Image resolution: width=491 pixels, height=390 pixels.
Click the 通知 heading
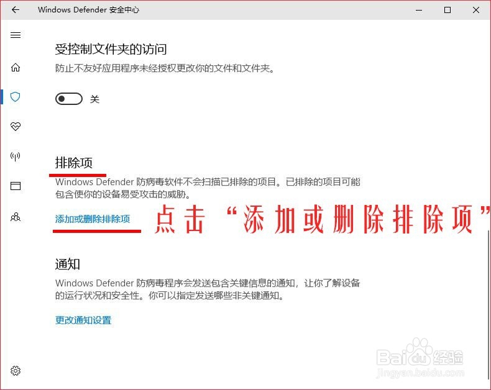click(68, 264)
